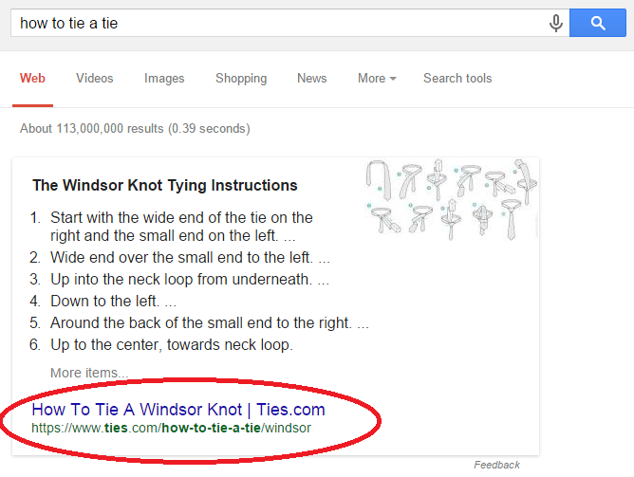Open Search tools options

tap(457, 78)
